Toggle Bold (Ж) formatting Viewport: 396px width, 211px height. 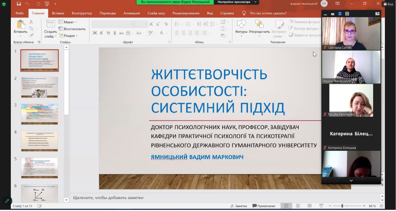click(95, 33)
